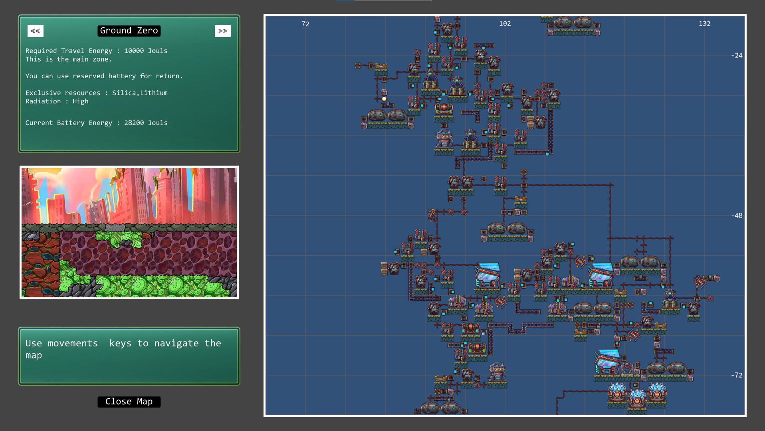Select the glass-roofed greenhouse building
765x431 pixels.
(x=488, y=274)
